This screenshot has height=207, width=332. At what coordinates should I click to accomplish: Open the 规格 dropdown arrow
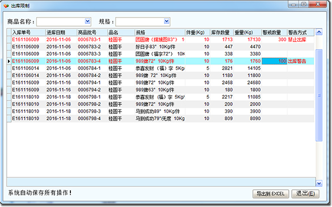[167, 22]
